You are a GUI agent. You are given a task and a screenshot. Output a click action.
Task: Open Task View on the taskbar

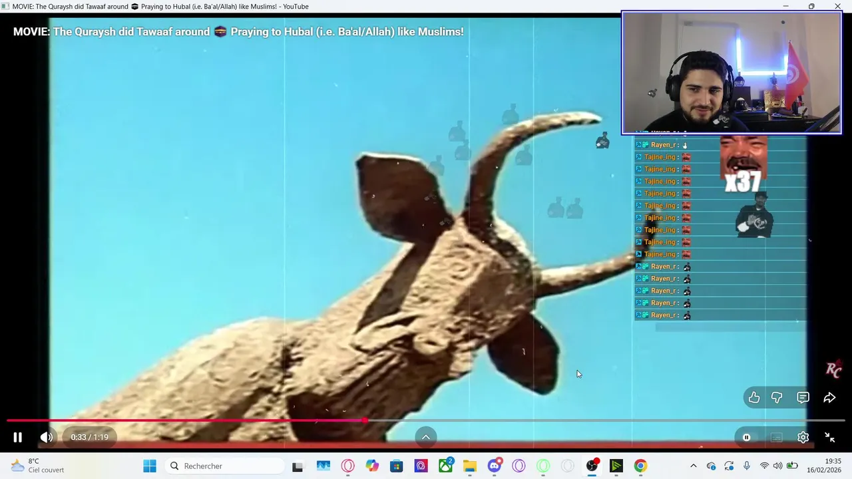point(298,466)
